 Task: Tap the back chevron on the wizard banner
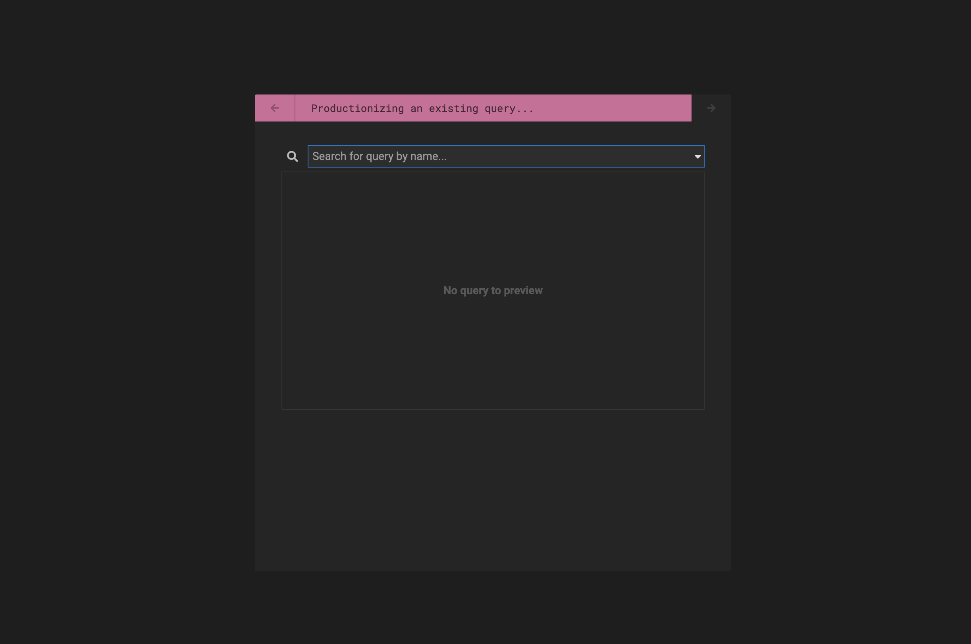(275, 108)
